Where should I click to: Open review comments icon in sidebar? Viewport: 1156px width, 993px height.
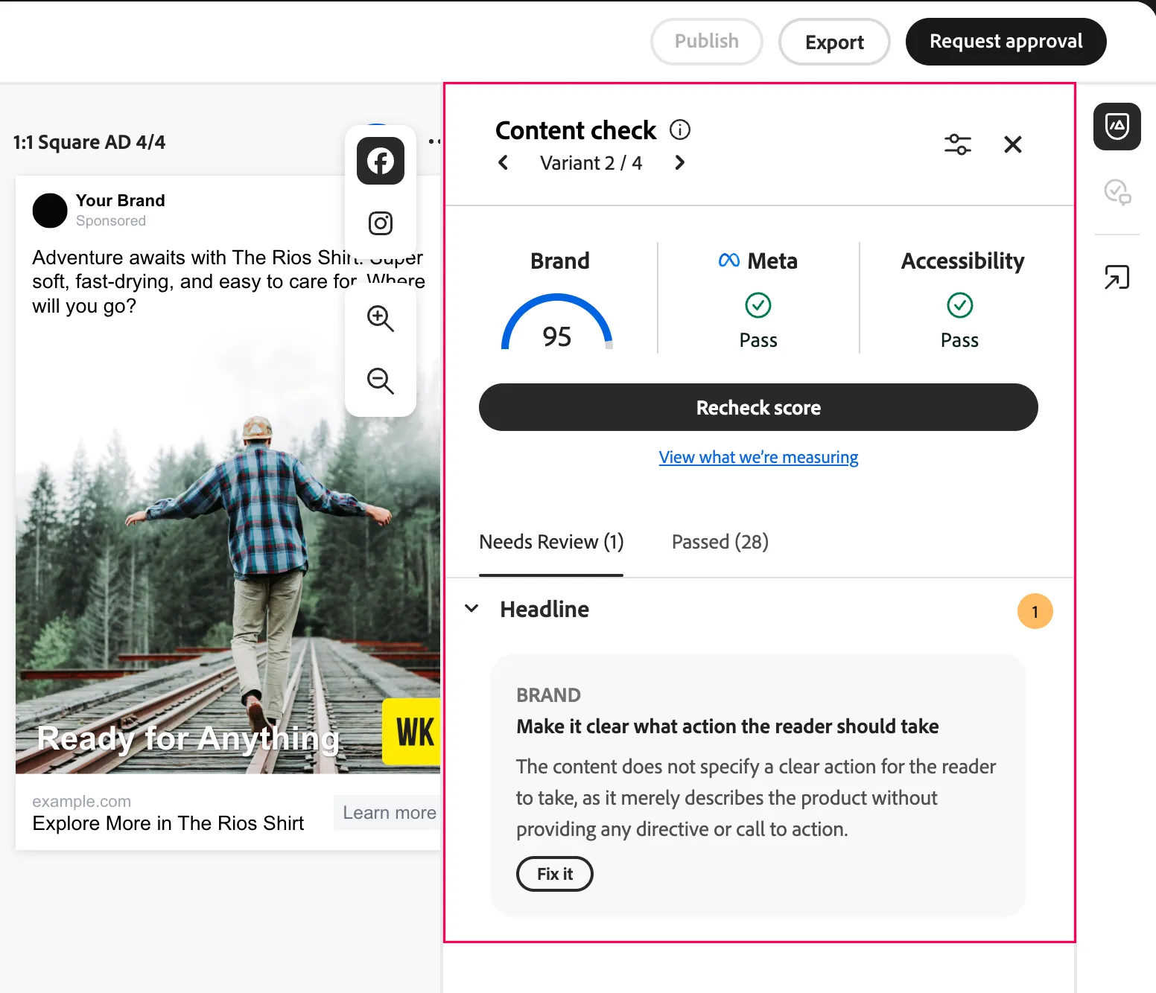[1117, 192]
